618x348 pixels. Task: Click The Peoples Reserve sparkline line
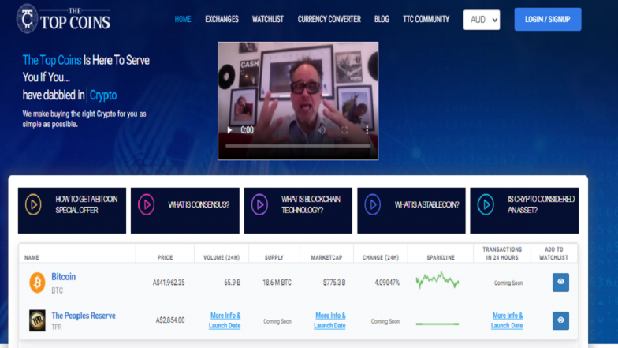437,324
